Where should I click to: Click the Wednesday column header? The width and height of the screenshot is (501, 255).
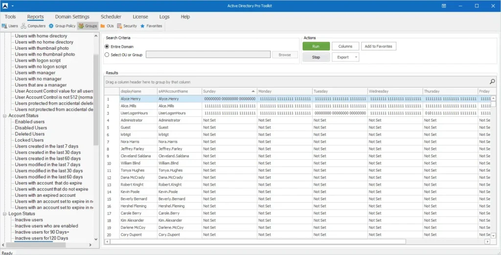[395, 91]
